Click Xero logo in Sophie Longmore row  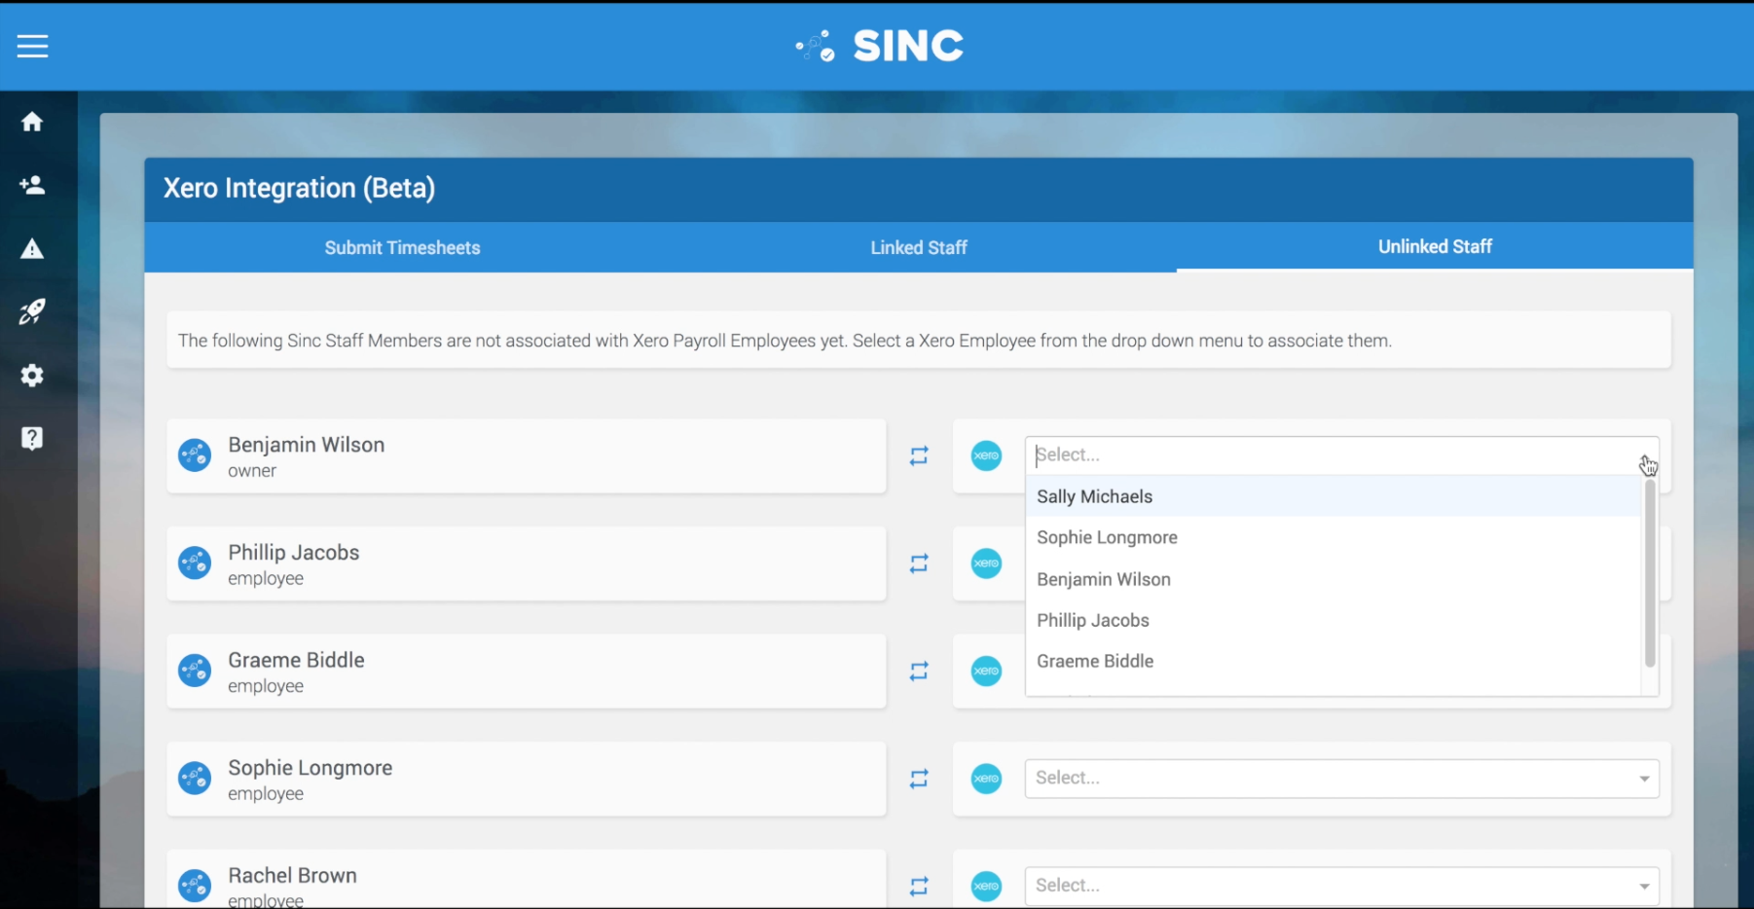[986, 779]
